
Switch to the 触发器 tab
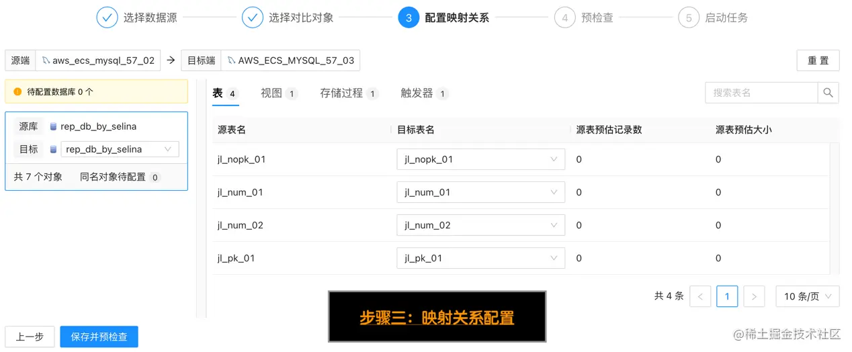coord(425,93)
